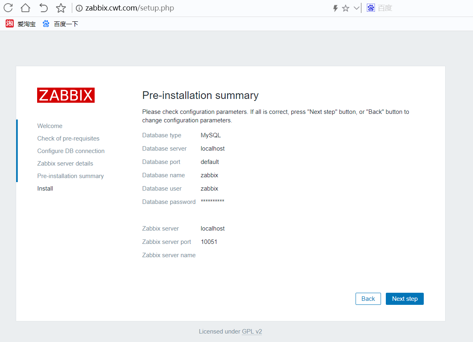The height and width of the screenshot is (342, 473).
Task: Click the Database name zabbix value
Action: [x=209, y=175]
